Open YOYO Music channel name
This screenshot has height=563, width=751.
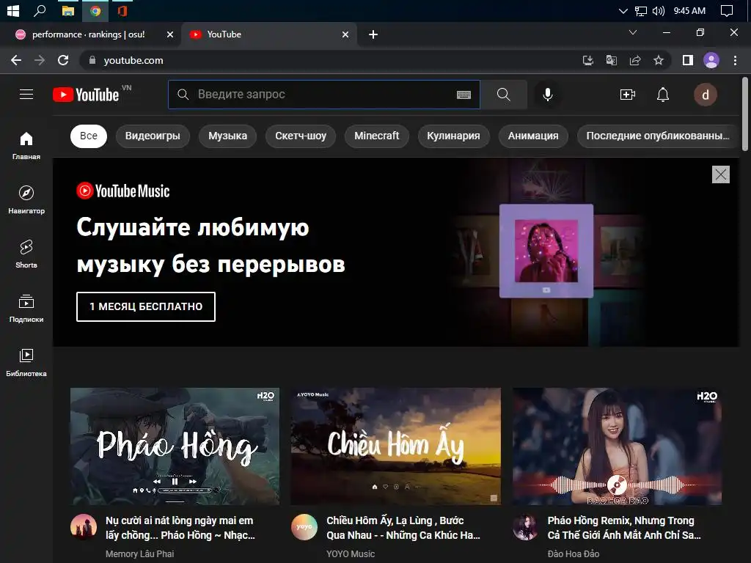click(351, 554)
